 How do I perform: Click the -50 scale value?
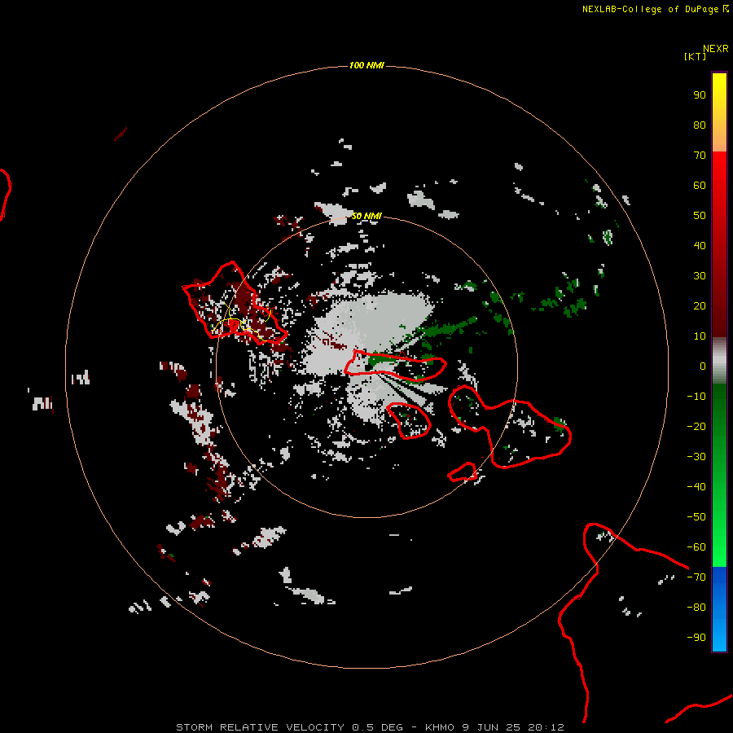tap(696, 517)
